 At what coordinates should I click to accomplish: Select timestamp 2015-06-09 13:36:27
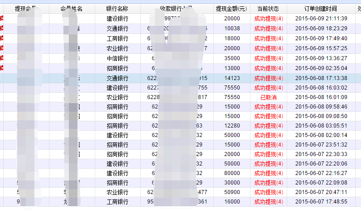321,58
